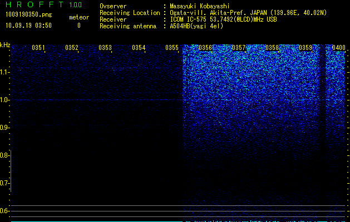Select the date stamp 10.09.19 03:50
The width and height of the screenshot is (350, 222).
click(x=28, y=26)
